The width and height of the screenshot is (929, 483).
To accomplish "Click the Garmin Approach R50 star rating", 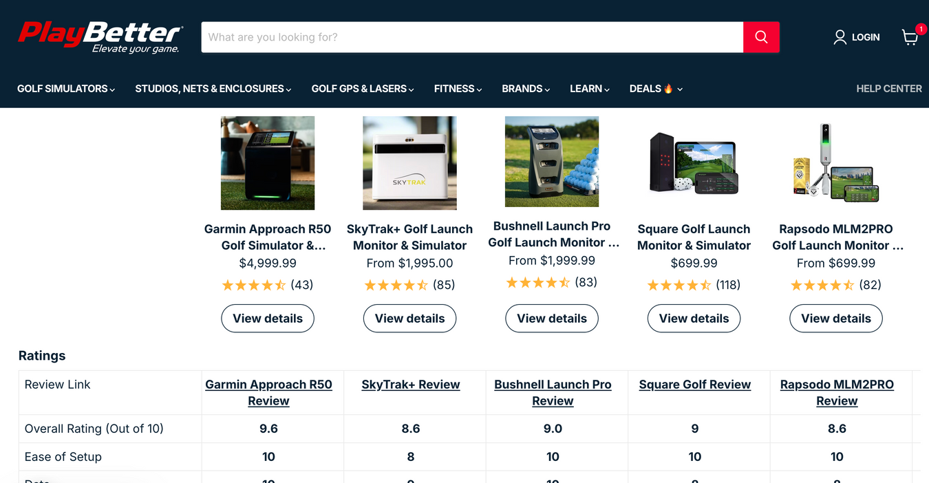I will point(254,285).
